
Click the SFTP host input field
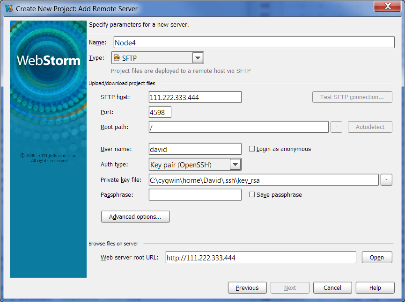point(195,97)
